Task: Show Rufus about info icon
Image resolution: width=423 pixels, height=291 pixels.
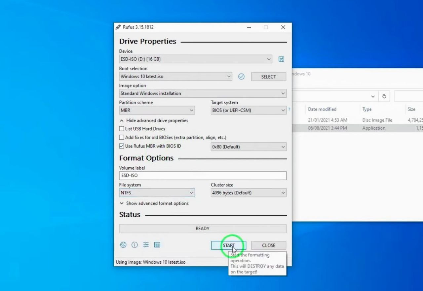Action: pos(135,245)
